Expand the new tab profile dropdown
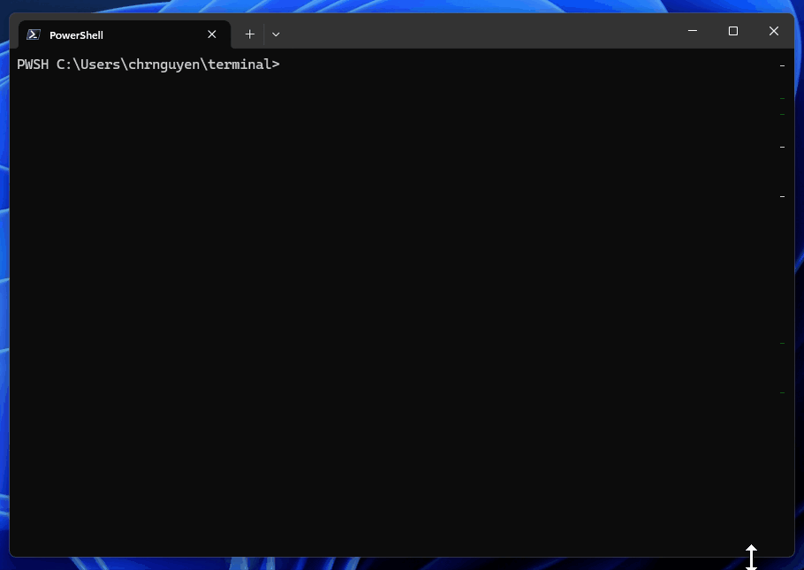The height and width of the screenshot is (570, 804). pos(276,34)
